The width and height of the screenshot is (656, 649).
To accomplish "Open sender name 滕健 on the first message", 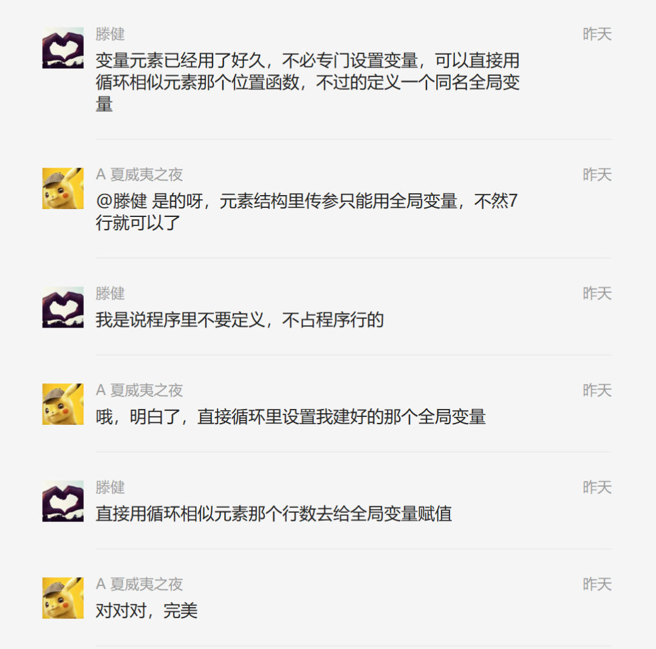I will pos(110,34).
